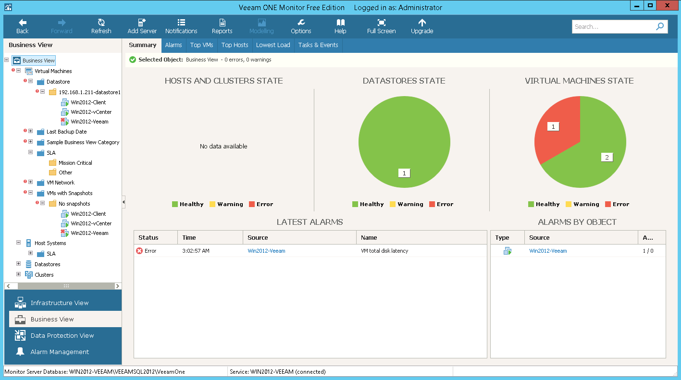Viewport: 681px width, 380px height.
Task: Open Help book icon
Action: pyautogui.click(x=340, y=23)
